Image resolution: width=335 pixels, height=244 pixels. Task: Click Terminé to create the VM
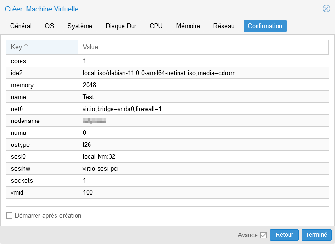coord(316,235)
